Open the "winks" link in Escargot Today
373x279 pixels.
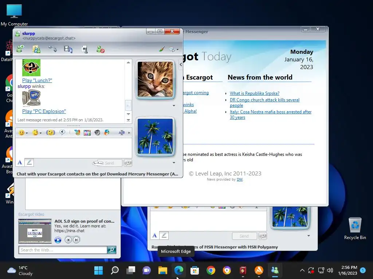pyautogui.click(x=188, y=105)
